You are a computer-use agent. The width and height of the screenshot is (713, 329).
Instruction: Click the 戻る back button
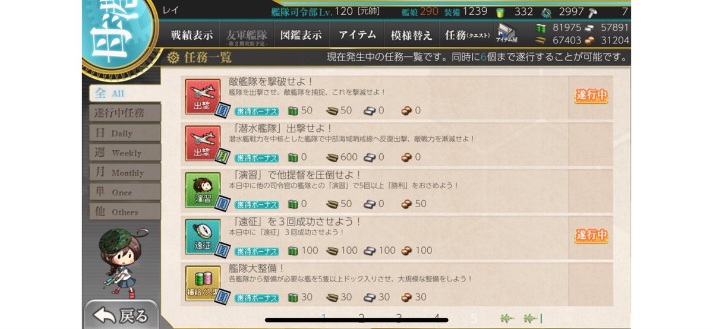(x=122, y=315)
